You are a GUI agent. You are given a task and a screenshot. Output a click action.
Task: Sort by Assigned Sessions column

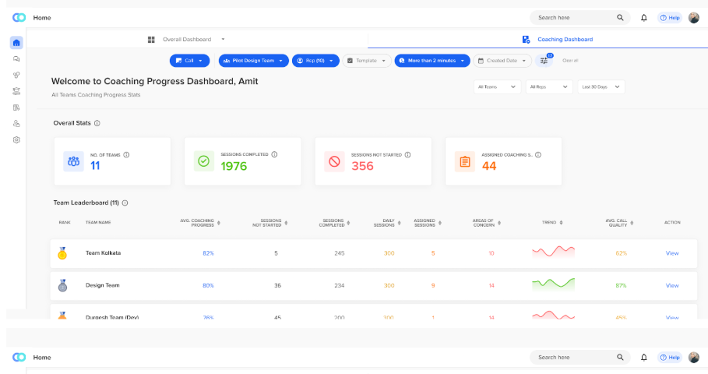(440, 223)
